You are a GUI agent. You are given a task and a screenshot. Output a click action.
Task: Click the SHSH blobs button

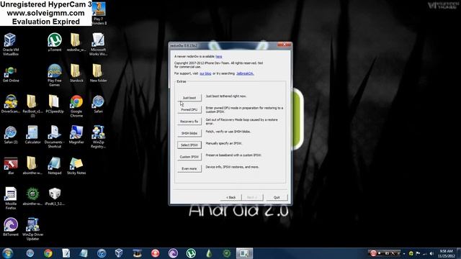tap(189, 133)
